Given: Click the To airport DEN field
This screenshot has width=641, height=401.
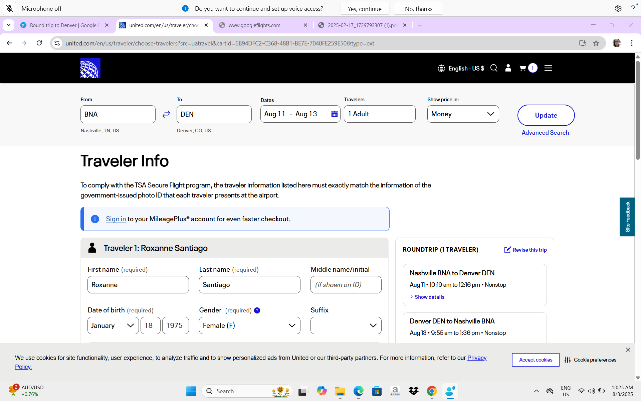Looking at the screenshot, I should pyautogui.click(x=214, y=114).
